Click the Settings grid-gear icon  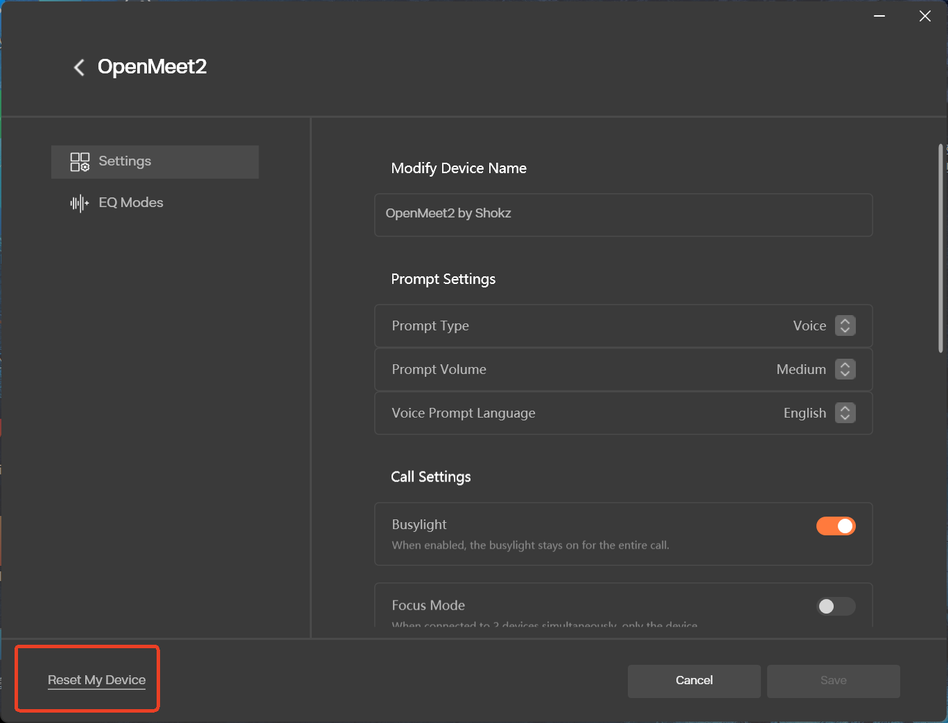[80, 162]
